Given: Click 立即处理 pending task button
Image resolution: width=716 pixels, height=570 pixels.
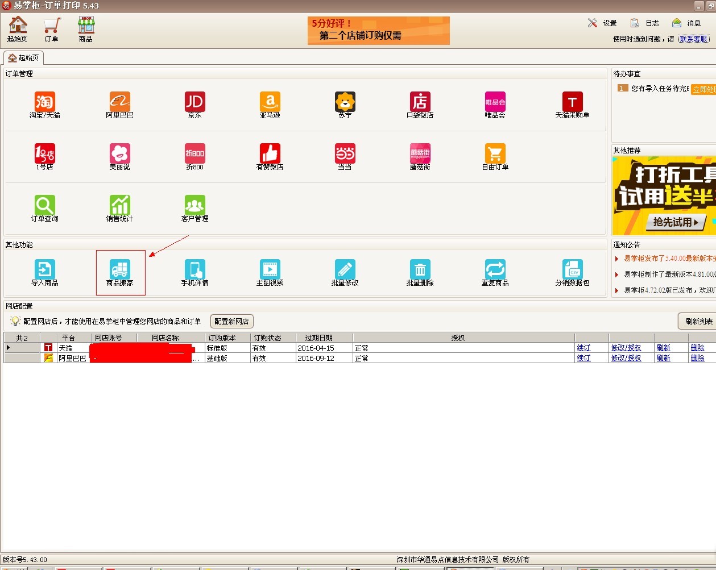Looking at the screenshot, I should (x=703, y=89).
